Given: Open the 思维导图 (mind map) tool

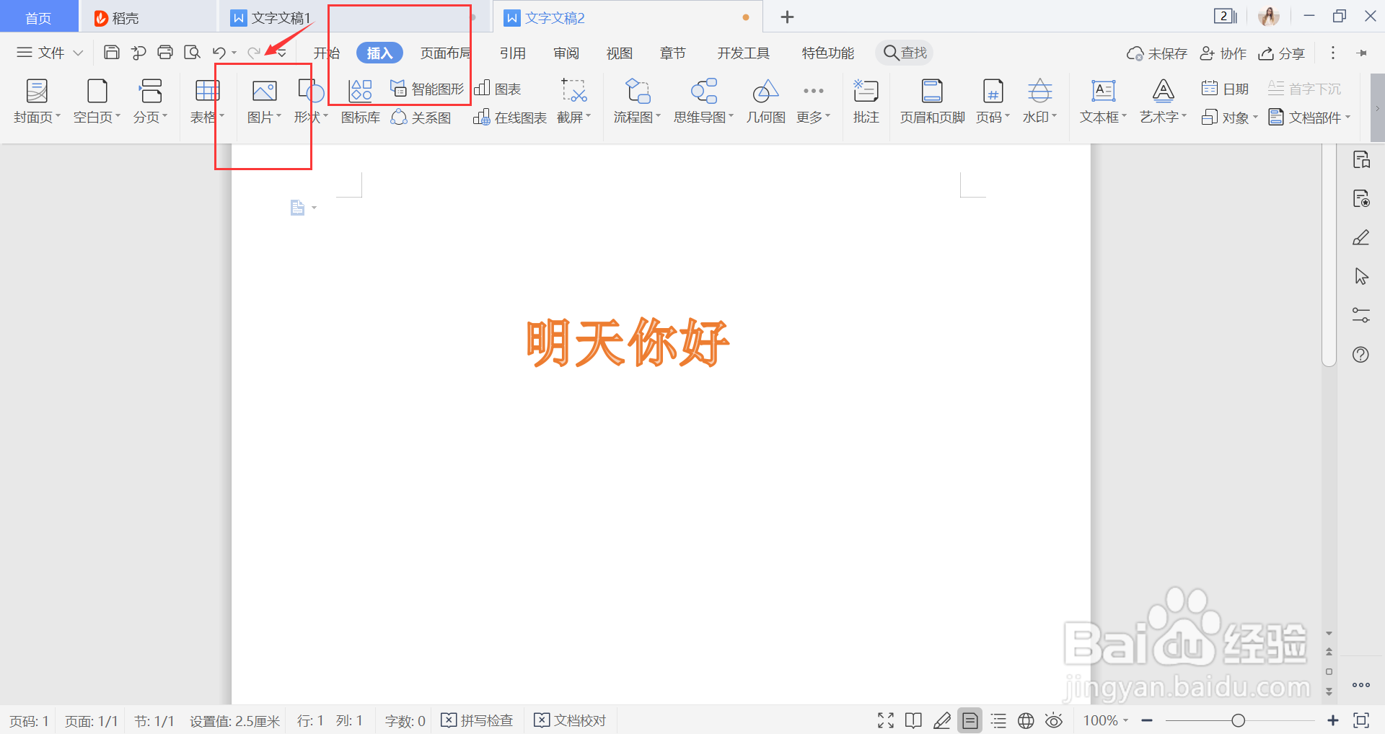Looking at the screenshot, I should pyautogui.click(x=699, y=101).
